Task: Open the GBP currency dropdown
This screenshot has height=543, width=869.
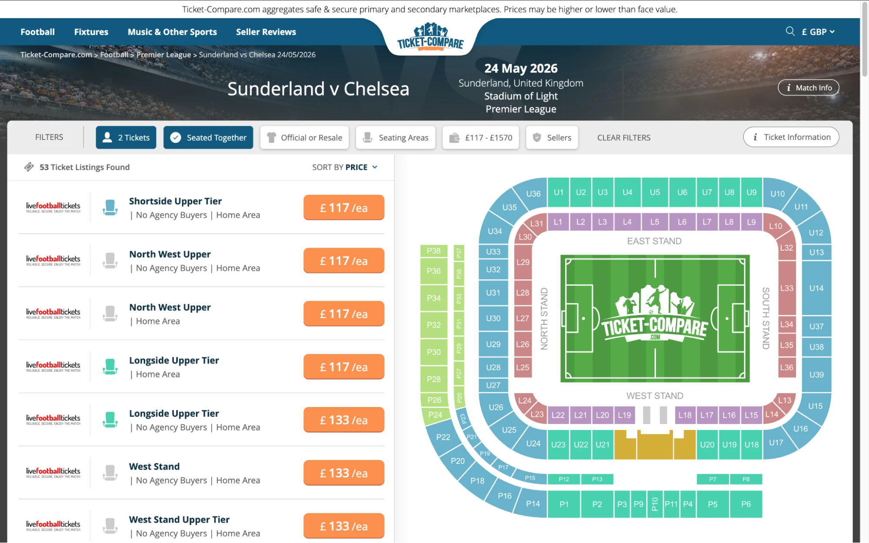Action: [818, 31]
